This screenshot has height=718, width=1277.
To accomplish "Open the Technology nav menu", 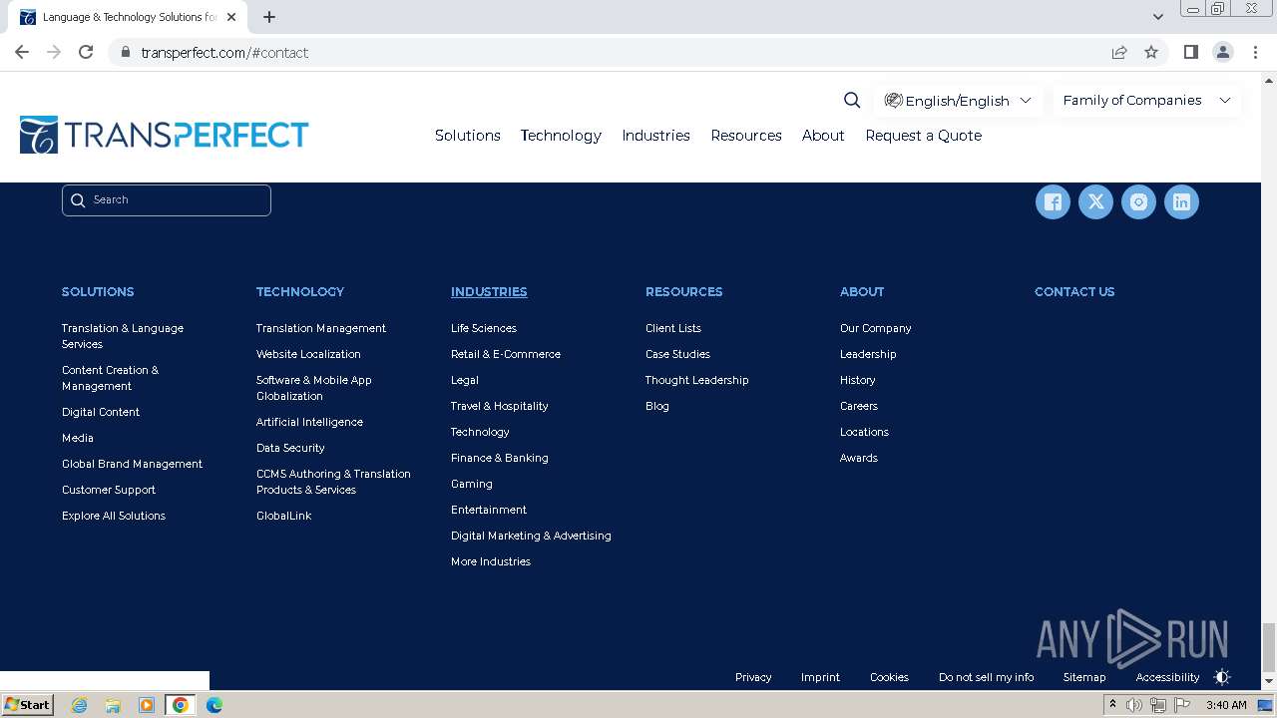I will [x=561, y=136].
